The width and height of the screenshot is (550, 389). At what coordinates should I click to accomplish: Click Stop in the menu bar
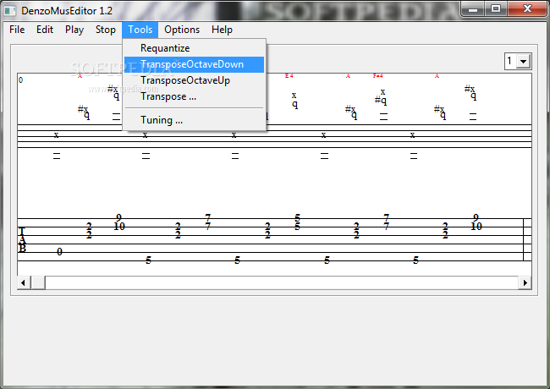(105, 30)
